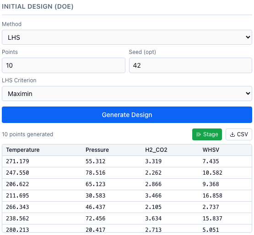Select the WHSV cell 2.737

tap(211, 207)
